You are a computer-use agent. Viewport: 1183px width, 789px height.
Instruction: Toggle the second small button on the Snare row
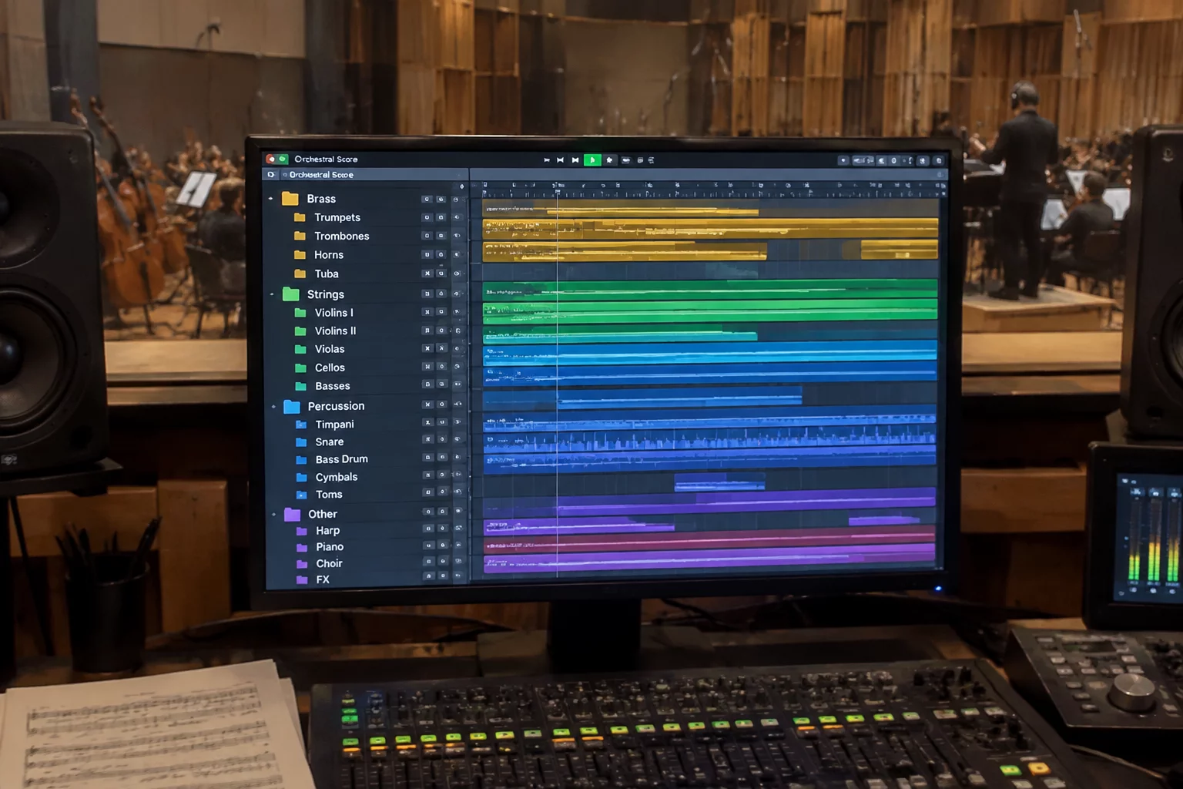point(442,439)
